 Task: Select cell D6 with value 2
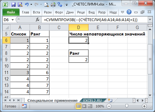tap(78, 40)
